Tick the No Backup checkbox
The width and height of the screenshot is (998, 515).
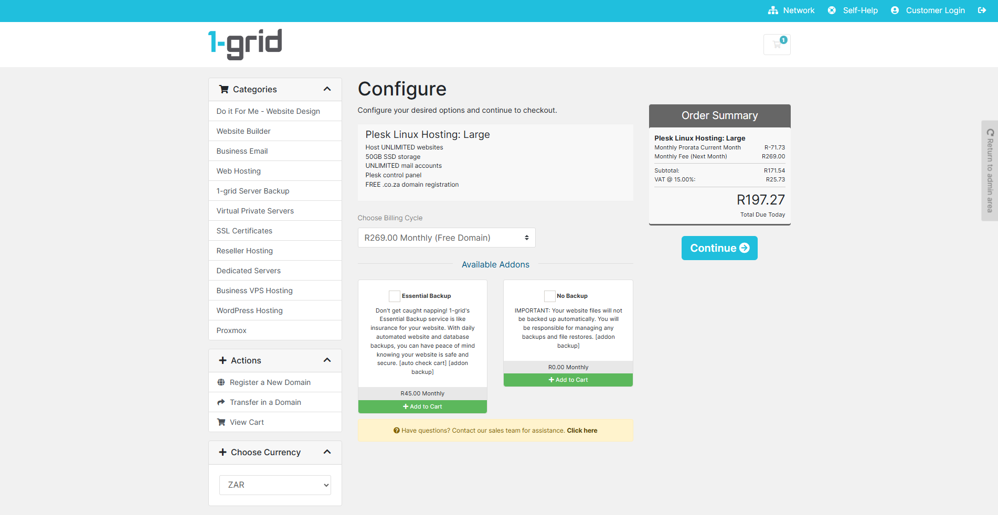click(550, 296)
